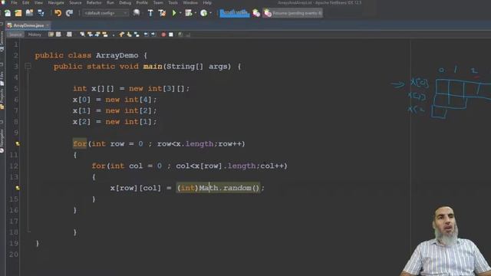Open the default config combo box
491x276 pixels.
106,13
